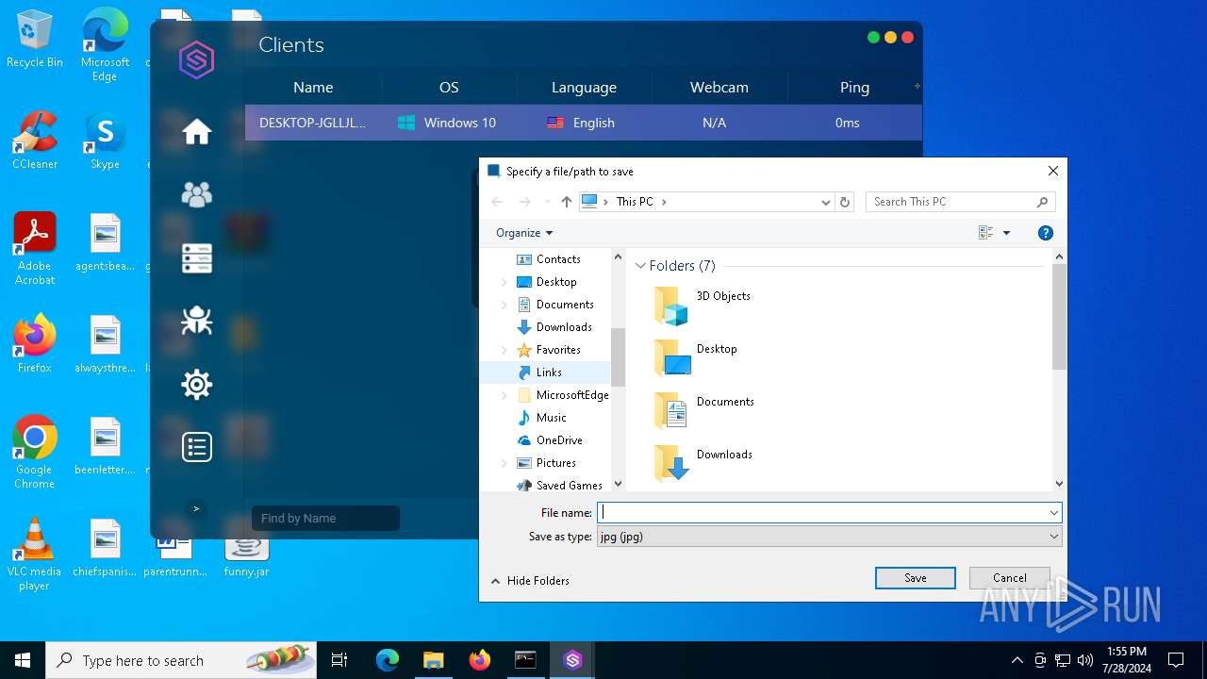
Task: Change view with the view icon
Action: point(986,233)
